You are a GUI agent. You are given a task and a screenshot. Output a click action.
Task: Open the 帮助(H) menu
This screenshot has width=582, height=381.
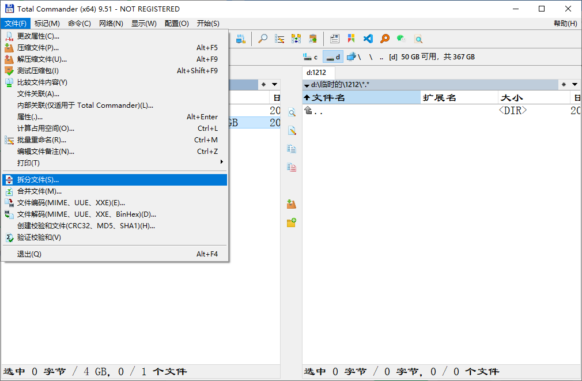tap(565, 24)
